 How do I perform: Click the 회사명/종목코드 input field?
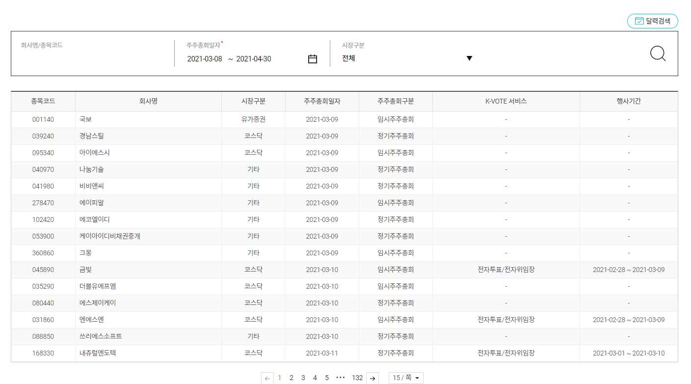click(x=92, y=58)
